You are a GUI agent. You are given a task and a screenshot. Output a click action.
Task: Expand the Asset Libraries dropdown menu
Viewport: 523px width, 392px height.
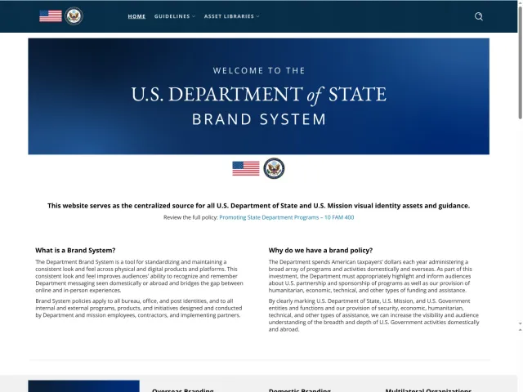(x=231, y=16)
